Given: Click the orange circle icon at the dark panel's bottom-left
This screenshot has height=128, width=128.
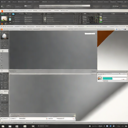Looking at the screenshot, I should point(2,24).
